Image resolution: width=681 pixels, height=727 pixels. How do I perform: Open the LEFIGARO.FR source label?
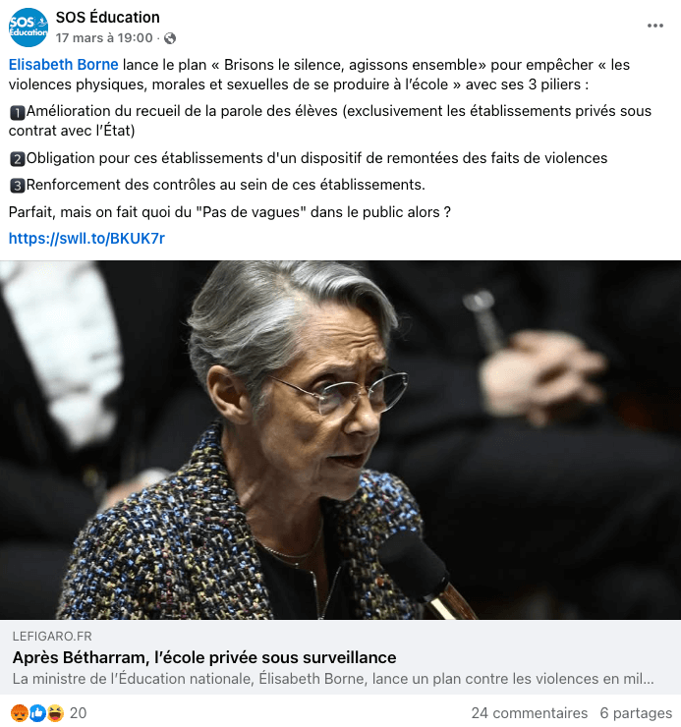coord(52,637)
